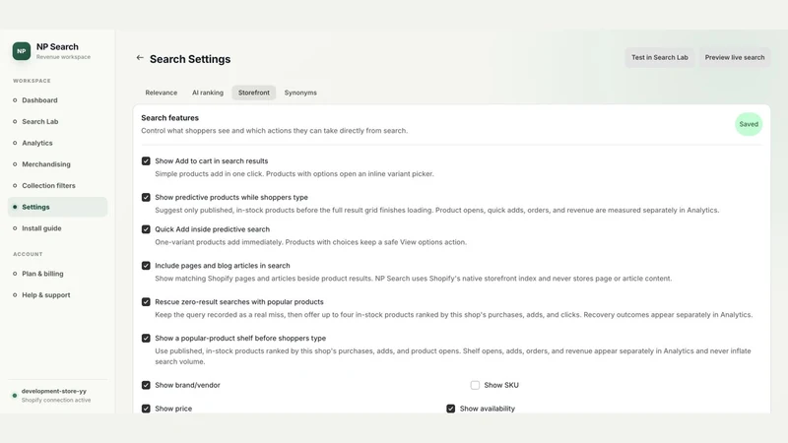Go back using the arrow beside Search Settings
The width and height of the screenshot is (788, 443).
point(140,58)
